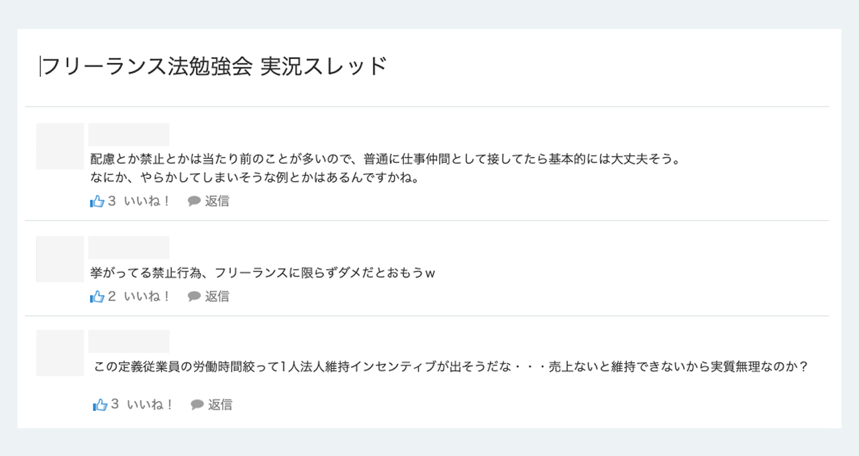Click the thread title フリーランス法勉強会 実況スレッド
Viewport: 859px width, 456px height.
point(213,65)
